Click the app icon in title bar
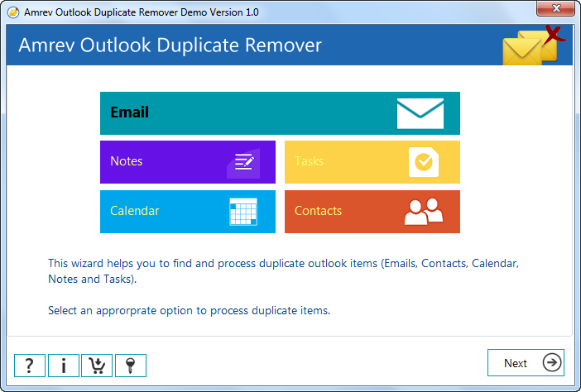Image resolution: width=581 pixels, height=392 pixels. [13, 12]
